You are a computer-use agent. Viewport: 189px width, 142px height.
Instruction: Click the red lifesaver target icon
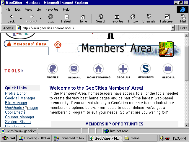click(x=58, y=45)
